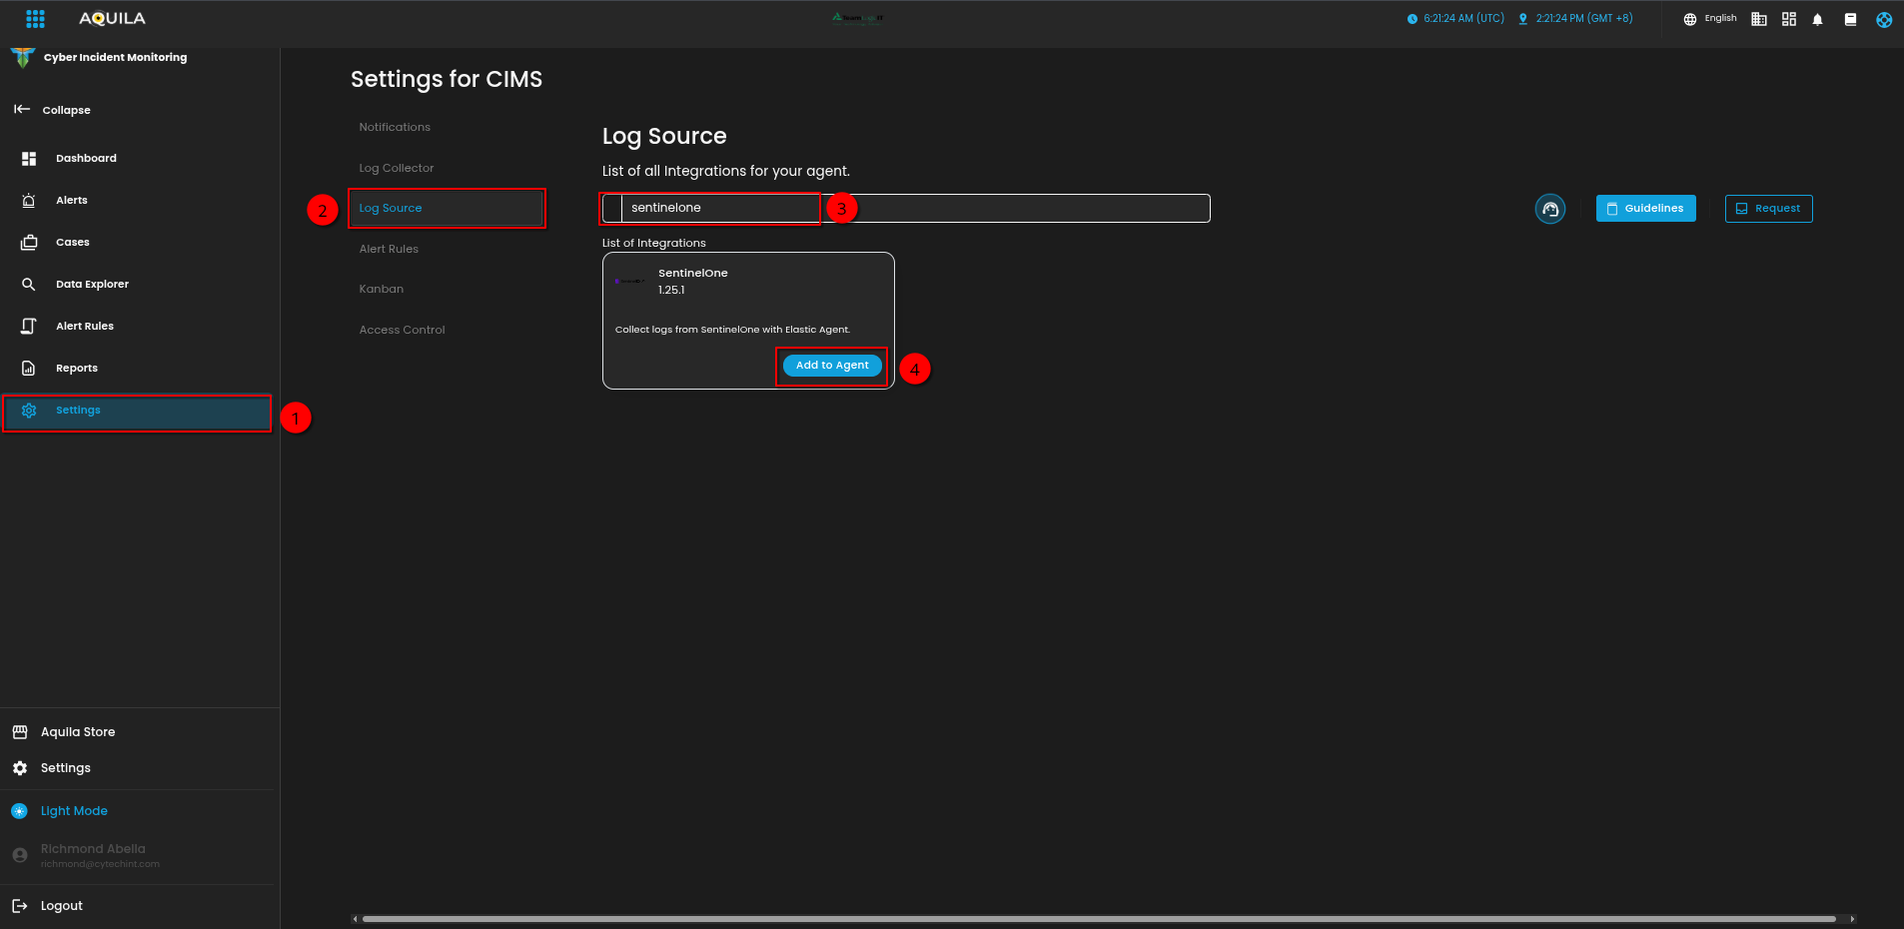Open Alerts from the sidebar
Image resolution: width=1904 pixels, height=929 pixels.
[x=71, y=201]
